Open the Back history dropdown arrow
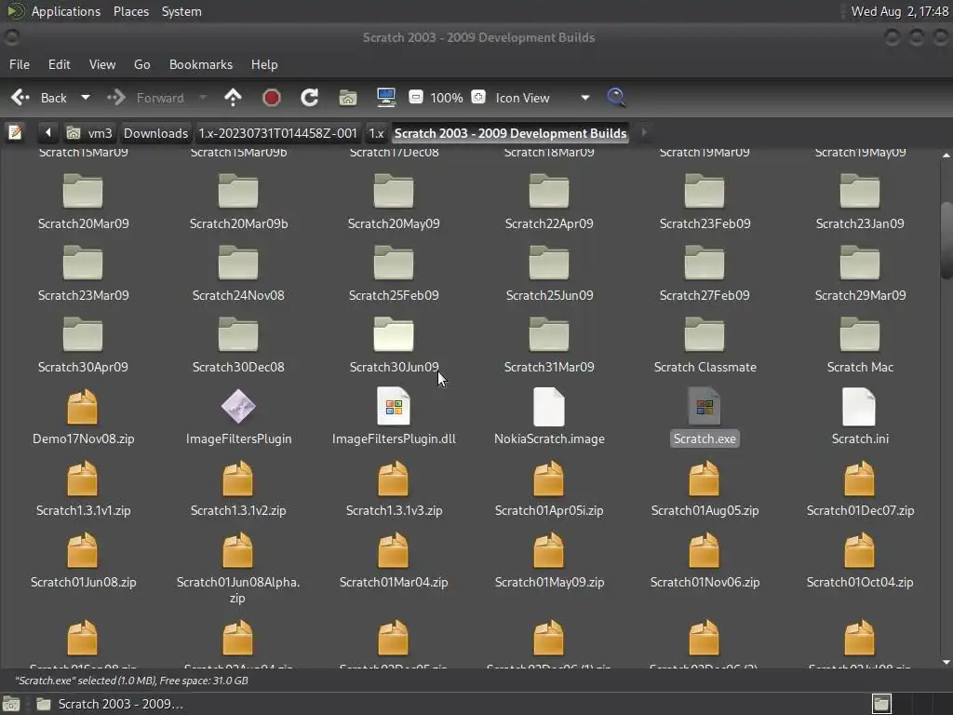This screenshot has width=953, height=715. [86, 97]
